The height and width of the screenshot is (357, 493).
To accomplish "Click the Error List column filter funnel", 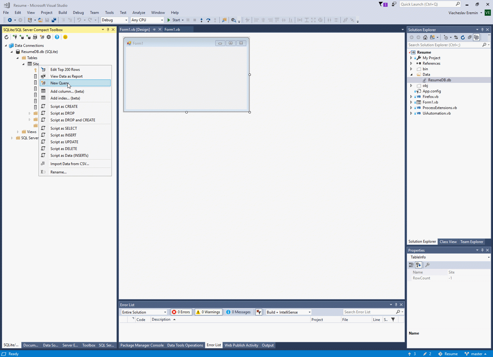I will [x=393, y=320].
